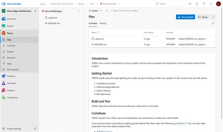Open commit 495addbb on .gitignore row
The width and height of the screenshot is (223, 132).
click(171, 39)
